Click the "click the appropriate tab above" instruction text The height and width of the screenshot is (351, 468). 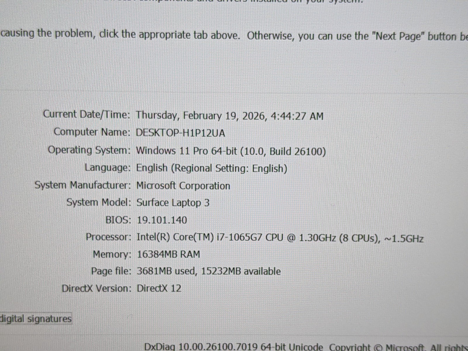pyautogui.click(x=170, y=35)
